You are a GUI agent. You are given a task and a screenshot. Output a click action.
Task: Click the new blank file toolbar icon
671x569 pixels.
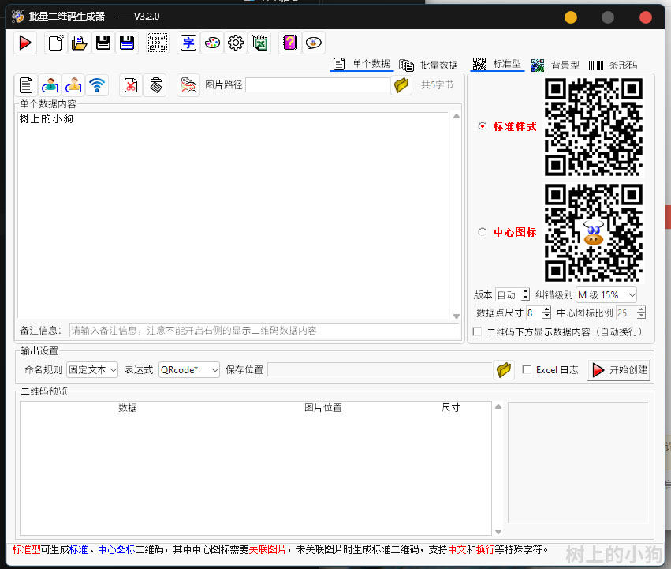[x=55, y=43]
